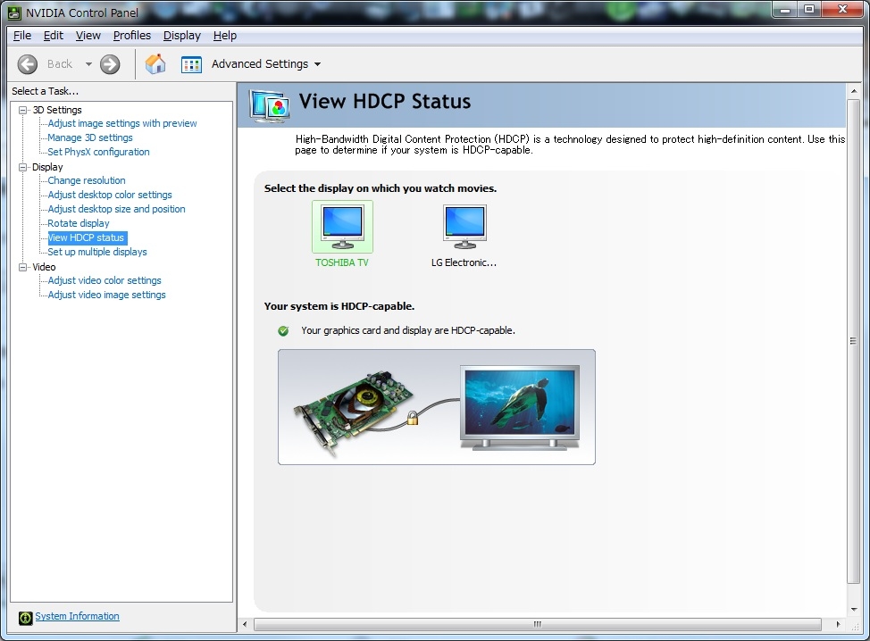This screenshot has width=870, height=641.
Task: Select the TOSHIBA TV display icon
Action: coord(342,227)
